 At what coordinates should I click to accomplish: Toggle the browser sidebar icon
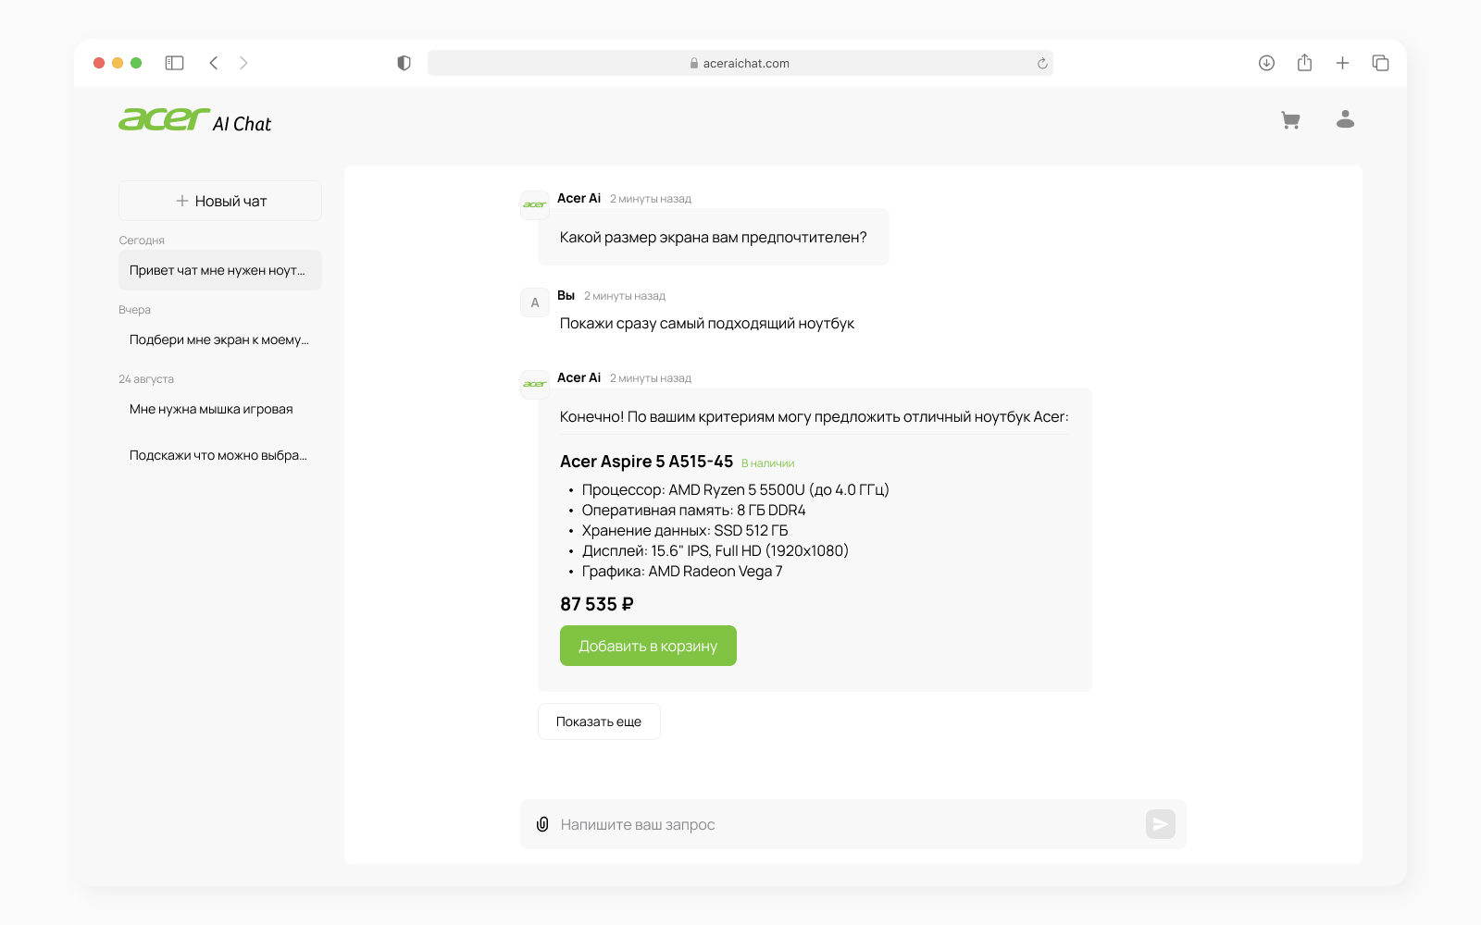point(174,63)
